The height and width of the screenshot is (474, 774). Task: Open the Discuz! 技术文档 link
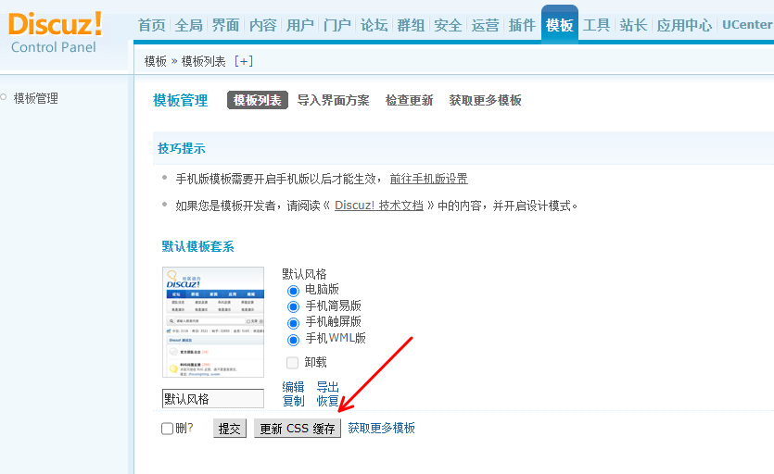(378, 206)
